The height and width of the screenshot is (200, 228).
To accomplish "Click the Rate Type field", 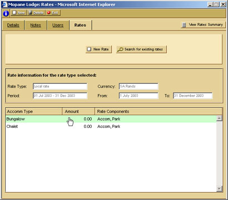I will [x=60, y=86].
